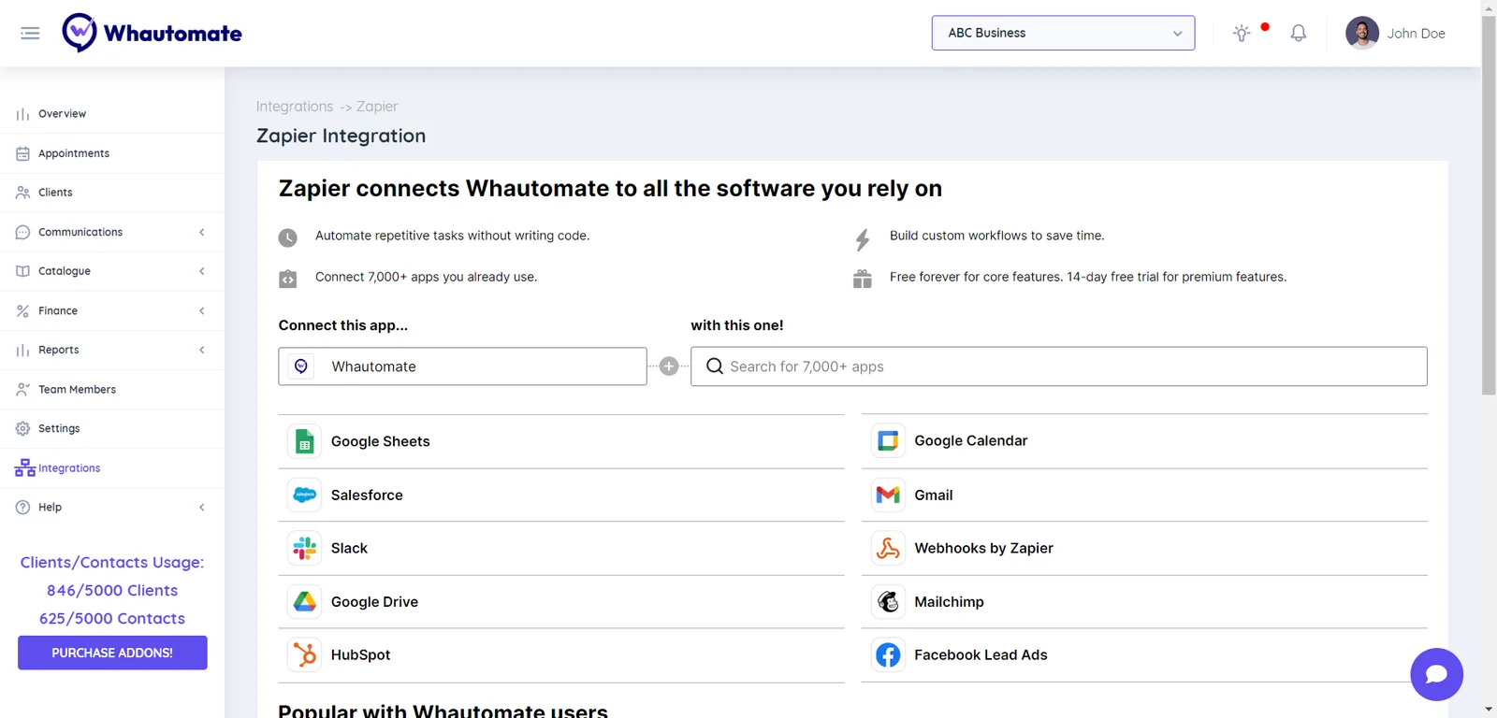Expand the Communications sidebar menu

[112, 232]
